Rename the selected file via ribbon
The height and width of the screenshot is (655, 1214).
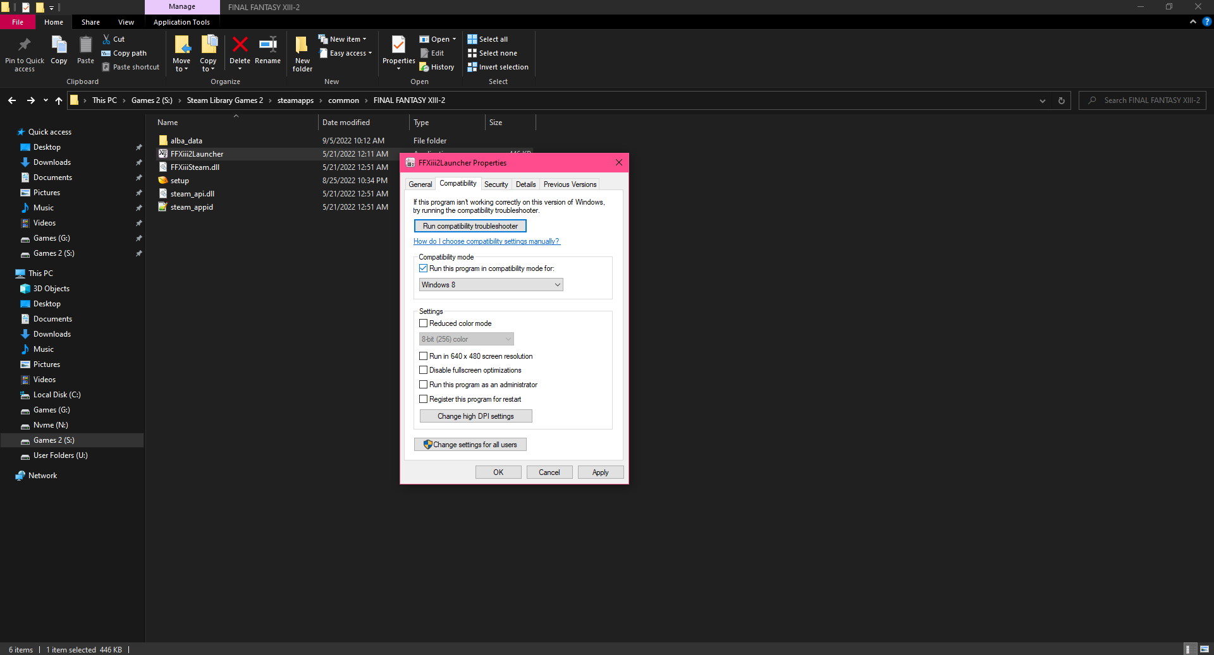(267, 51)
